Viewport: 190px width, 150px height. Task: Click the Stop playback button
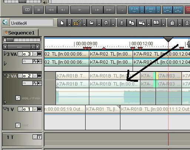[x=39, y=10]
